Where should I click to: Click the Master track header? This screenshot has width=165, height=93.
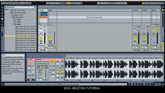coord(155,10)
